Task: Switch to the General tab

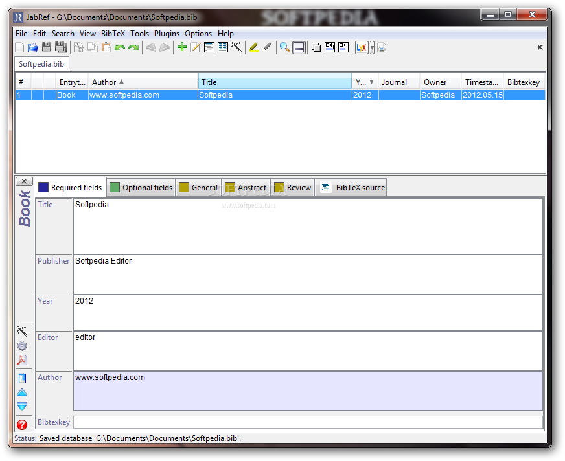Action: (198, 188)
